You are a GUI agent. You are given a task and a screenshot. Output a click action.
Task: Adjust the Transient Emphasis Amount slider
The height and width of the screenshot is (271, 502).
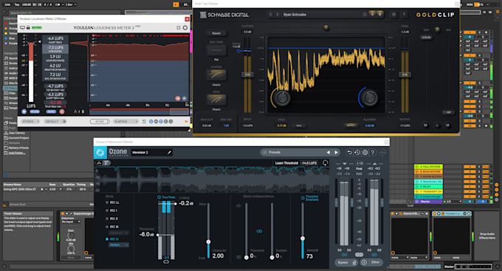coord(303,239)
